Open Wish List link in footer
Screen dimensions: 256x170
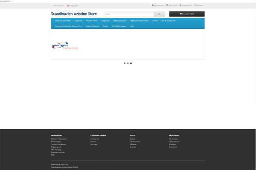[x=172, y=144]
